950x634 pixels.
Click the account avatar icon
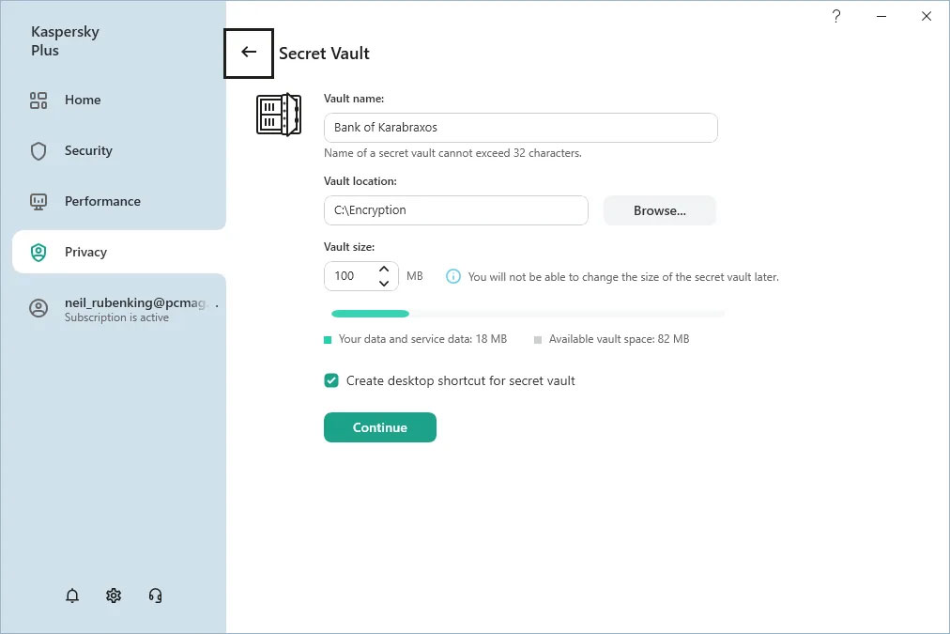(x=38, y=308)
